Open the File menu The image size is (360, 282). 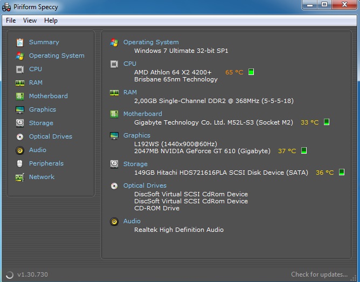11,20
